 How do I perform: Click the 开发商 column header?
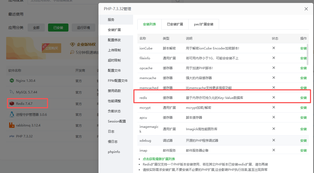click(80, 70)
